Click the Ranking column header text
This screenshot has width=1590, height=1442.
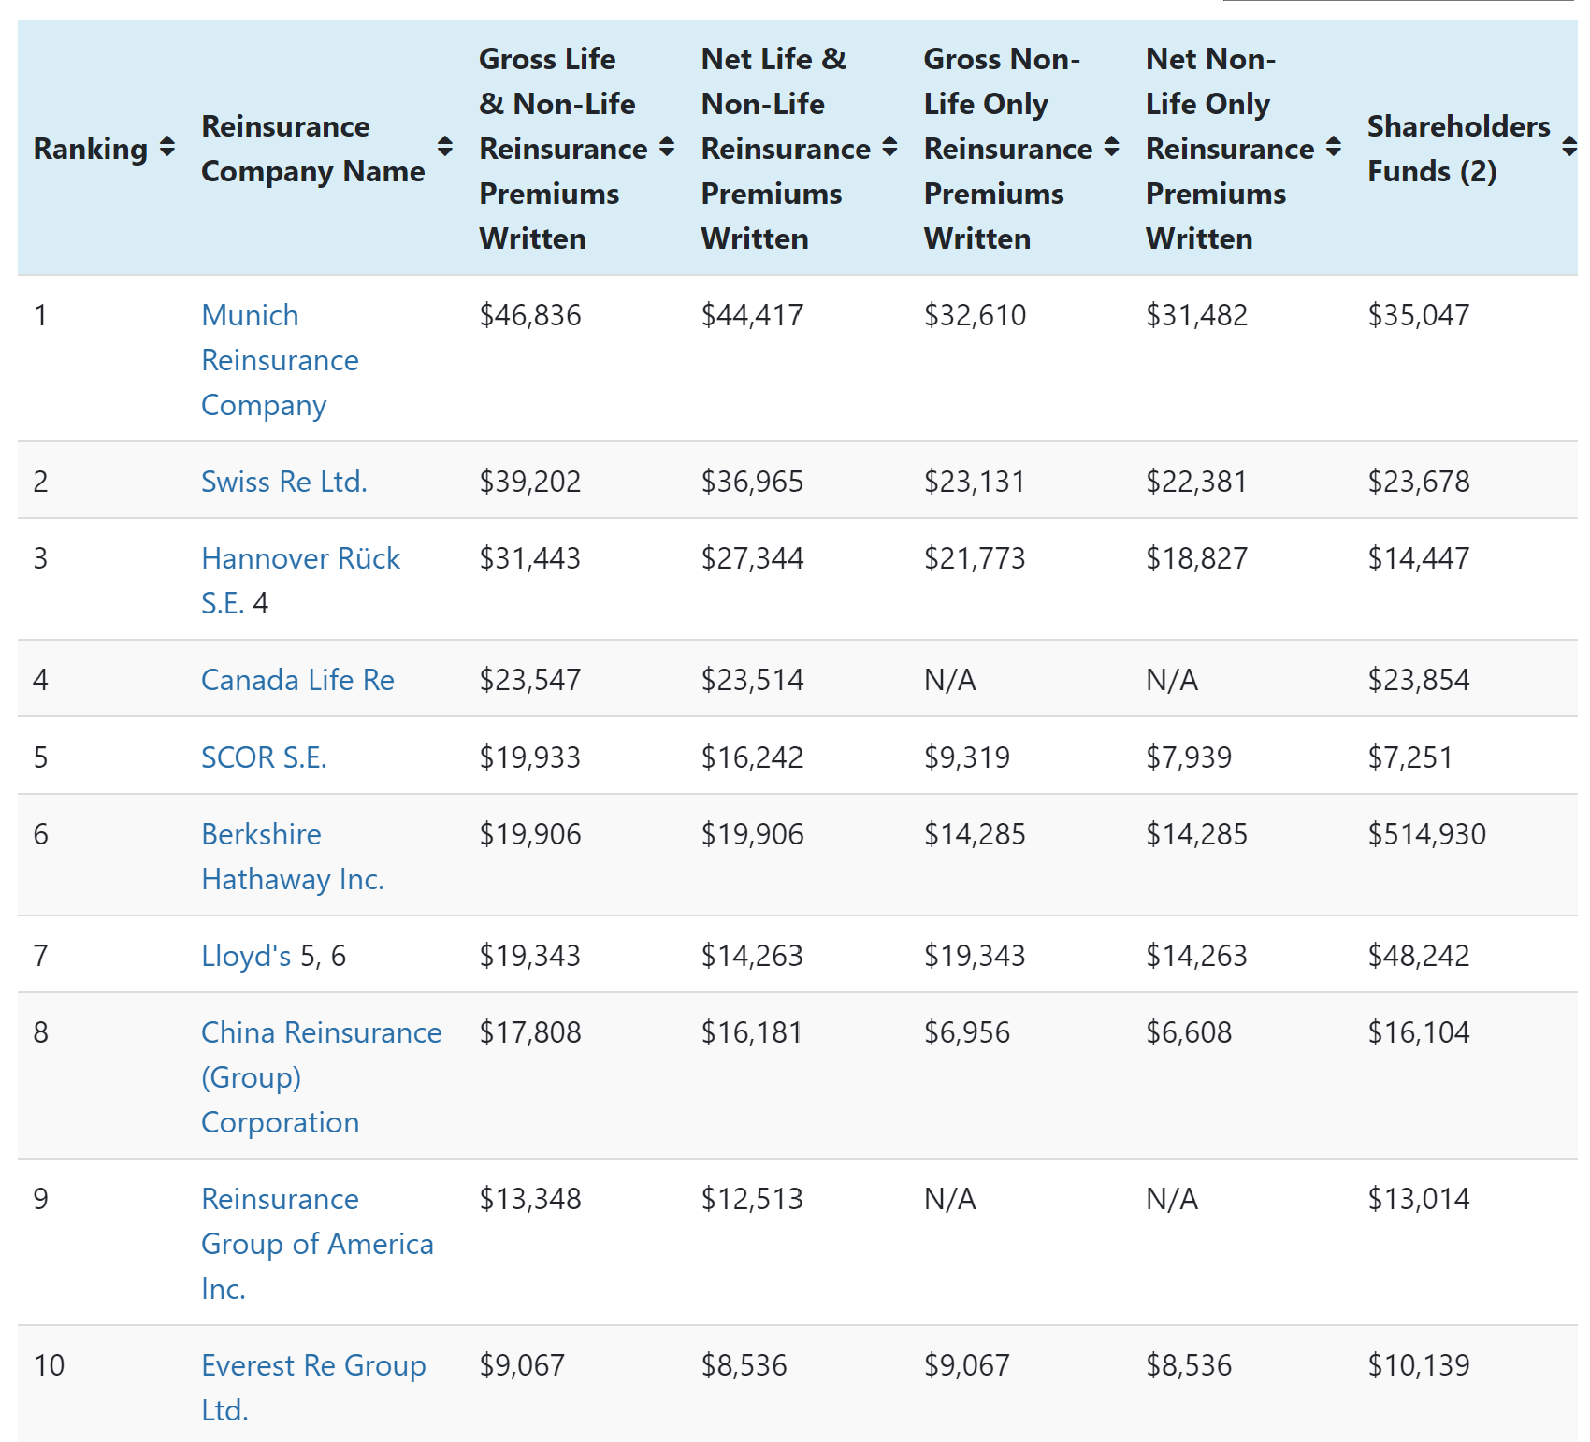coord(91,149)
